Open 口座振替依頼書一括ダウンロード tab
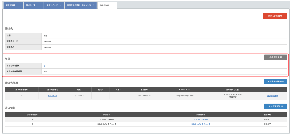The image size is (291, 135). [x=81, y=5]
